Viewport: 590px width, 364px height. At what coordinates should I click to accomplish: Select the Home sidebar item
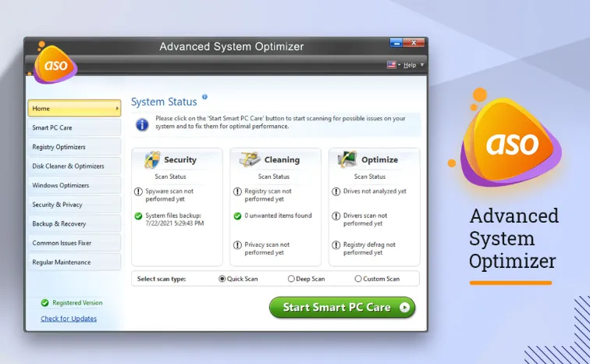pyautogui.click(x=74, y=109)
